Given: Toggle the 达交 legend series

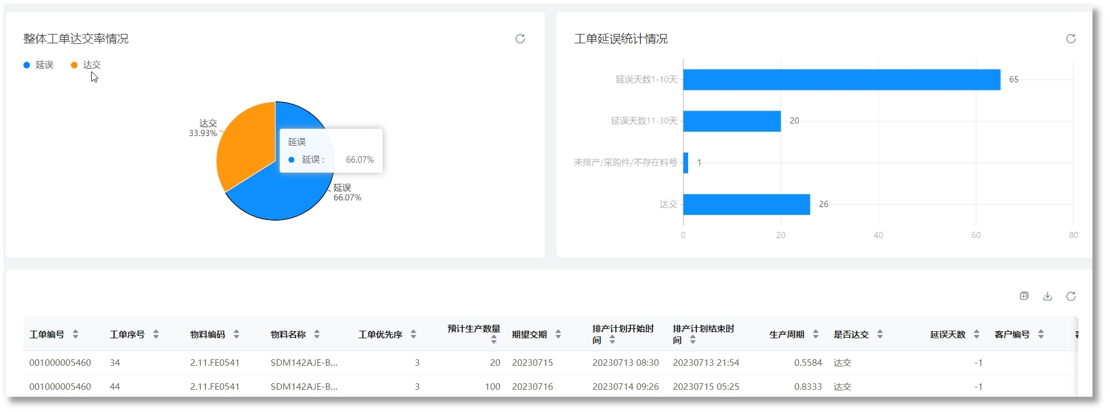Looking at the screenshot, I should coord(86,65).
